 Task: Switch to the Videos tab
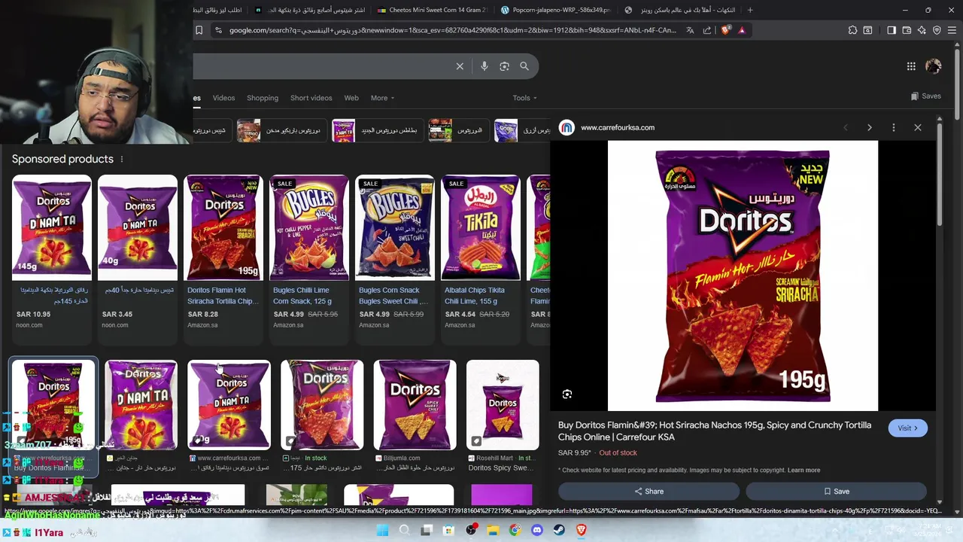coord(223,98)
